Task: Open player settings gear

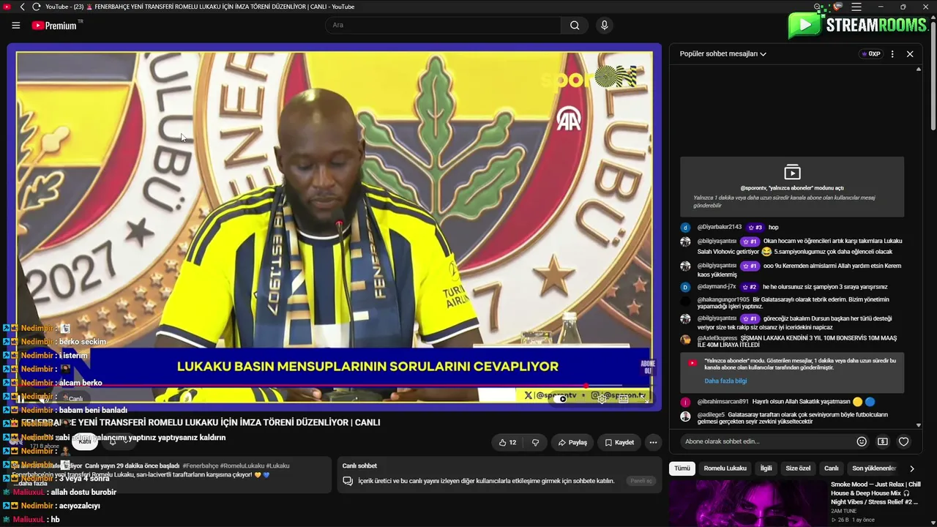Action: 602,399
